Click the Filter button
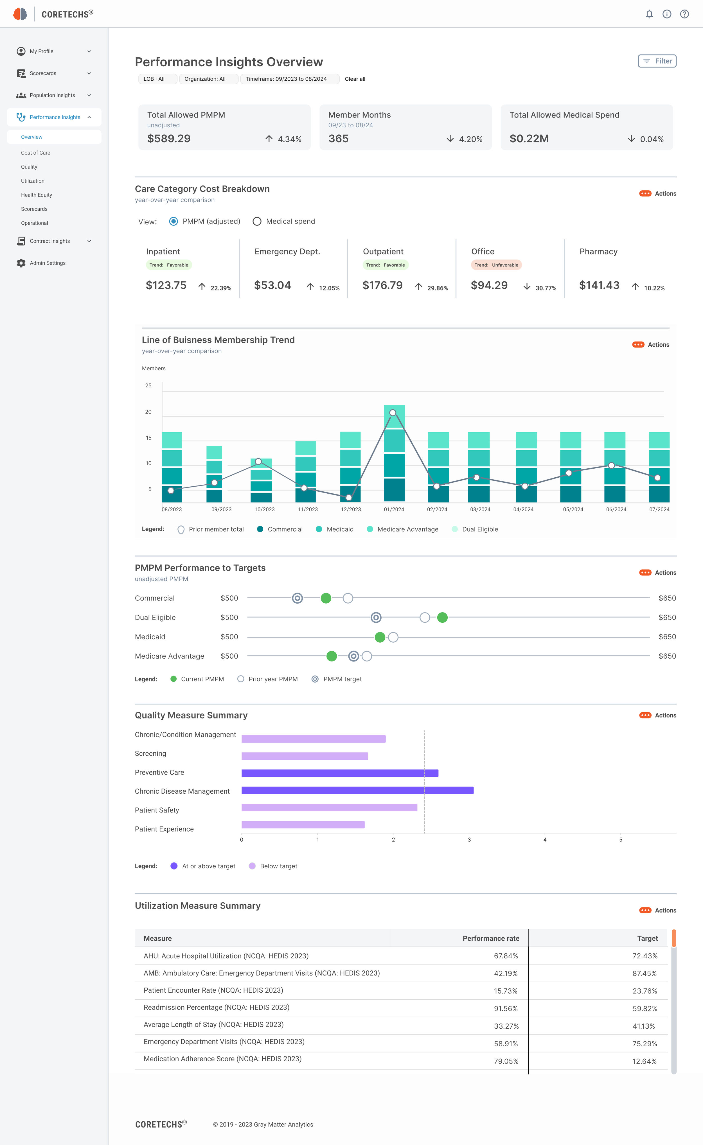Viewport: 703px width, 1145px height. pyautogui.click(x=657, y=61)
